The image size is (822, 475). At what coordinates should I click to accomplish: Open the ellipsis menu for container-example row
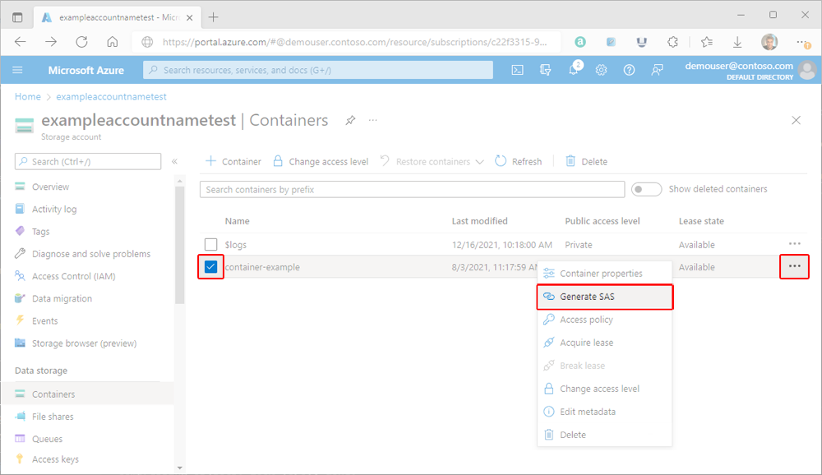795,266
